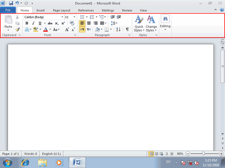Screen dimensions: 225x168
Task: Open the Font dialog launcher
Action: [75, 35]
